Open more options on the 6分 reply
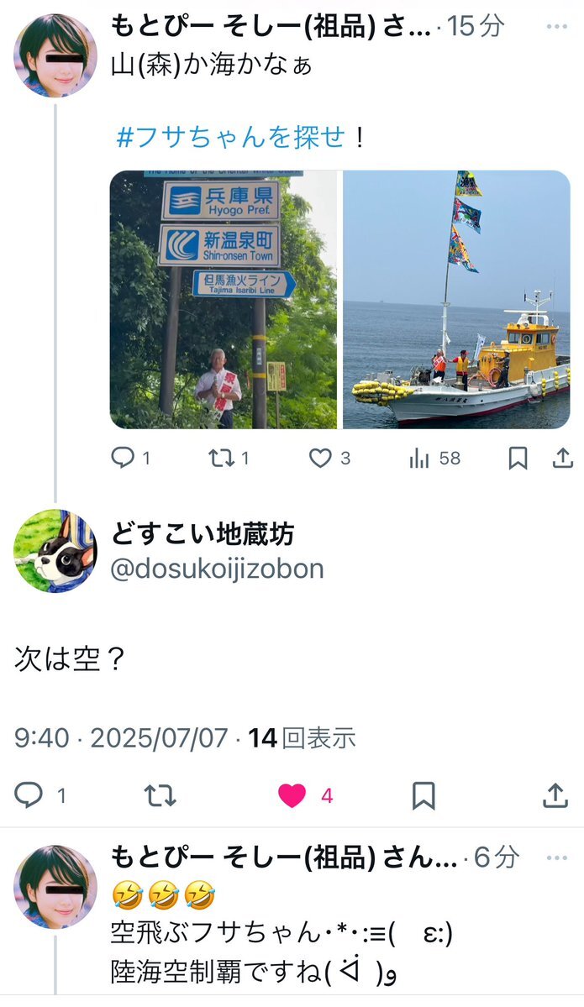This screenshot has height=1007, width=584. (556, 858)
